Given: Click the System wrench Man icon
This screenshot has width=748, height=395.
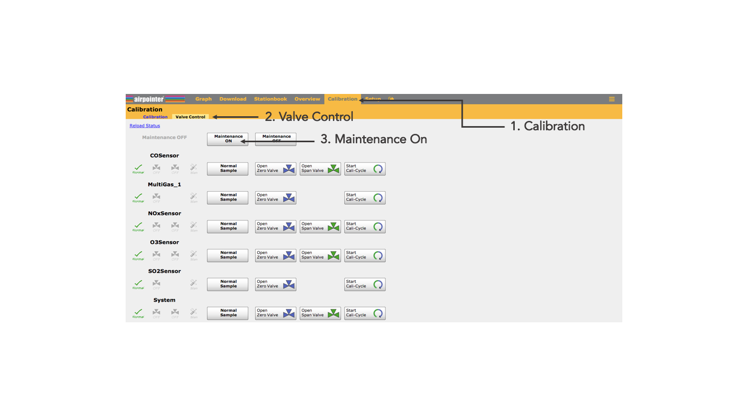Looking at the screenshot, I should [x=194, y=313].
